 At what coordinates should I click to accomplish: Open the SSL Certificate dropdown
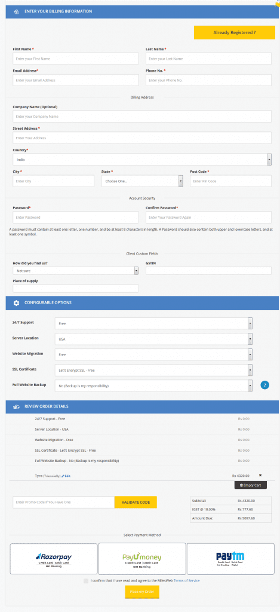click(x=153, y=370)
